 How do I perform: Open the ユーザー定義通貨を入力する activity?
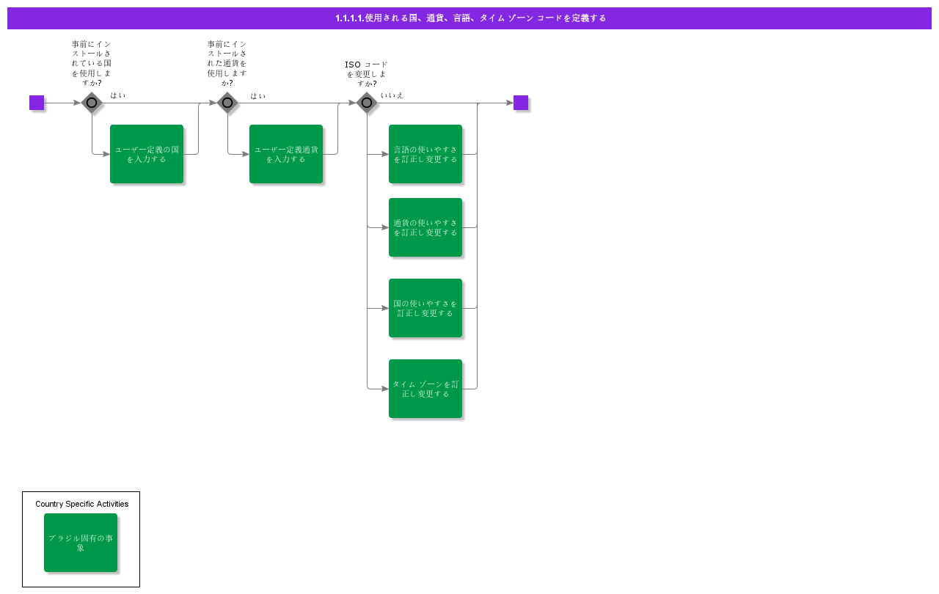pos(286,154)
